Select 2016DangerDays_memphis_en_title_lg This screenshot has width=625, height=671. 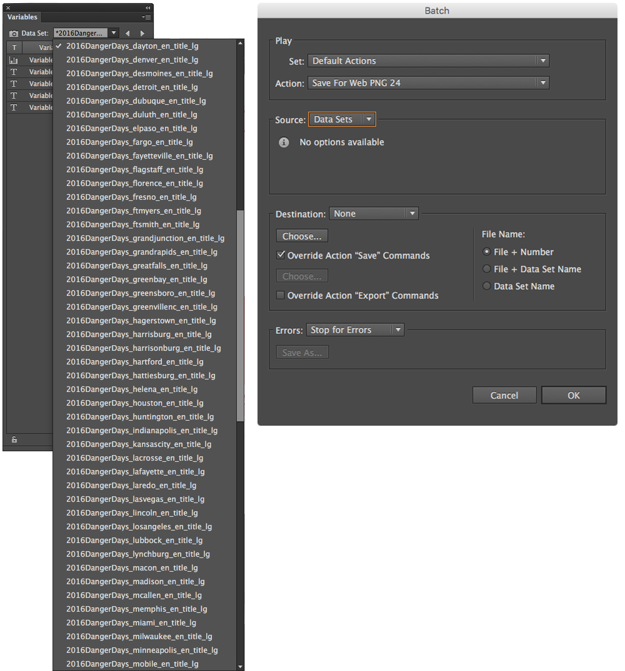point(144,609)
